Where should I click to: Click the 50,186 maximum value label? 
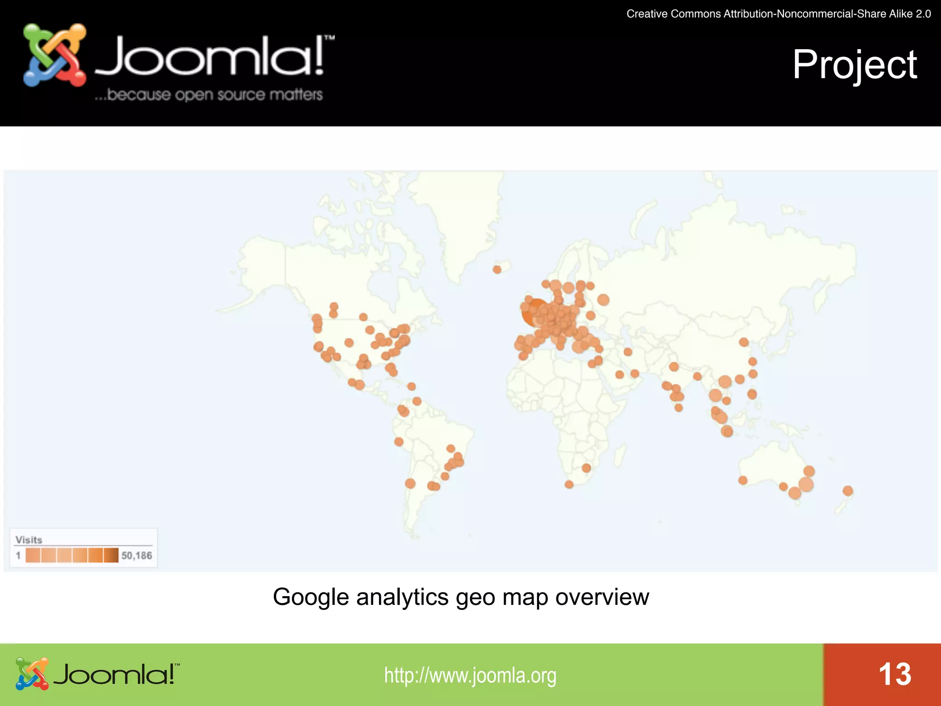136,555
